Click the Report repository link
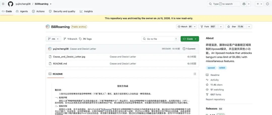The image size is (272, 115). click(215, 99)
